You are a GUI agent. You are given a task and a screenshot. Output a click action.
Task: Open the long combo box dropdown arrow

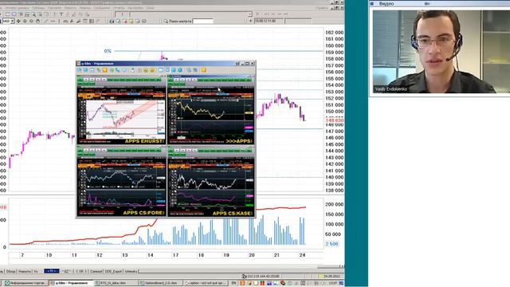pos(249,14)
